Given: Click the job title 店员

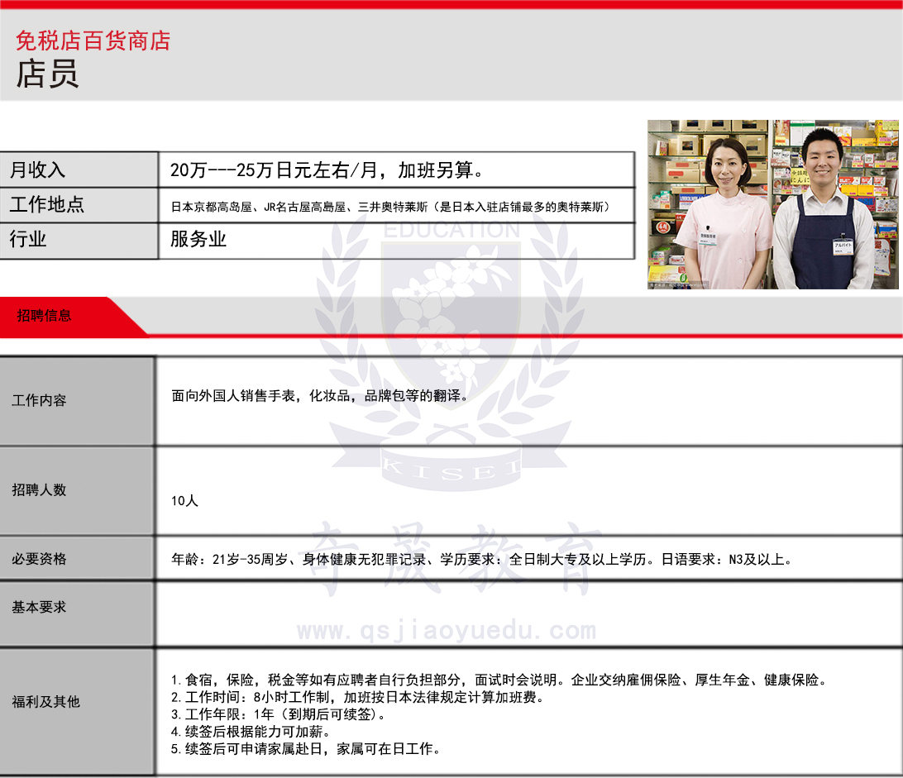Looking at the screenshot, I should point(47,74).
